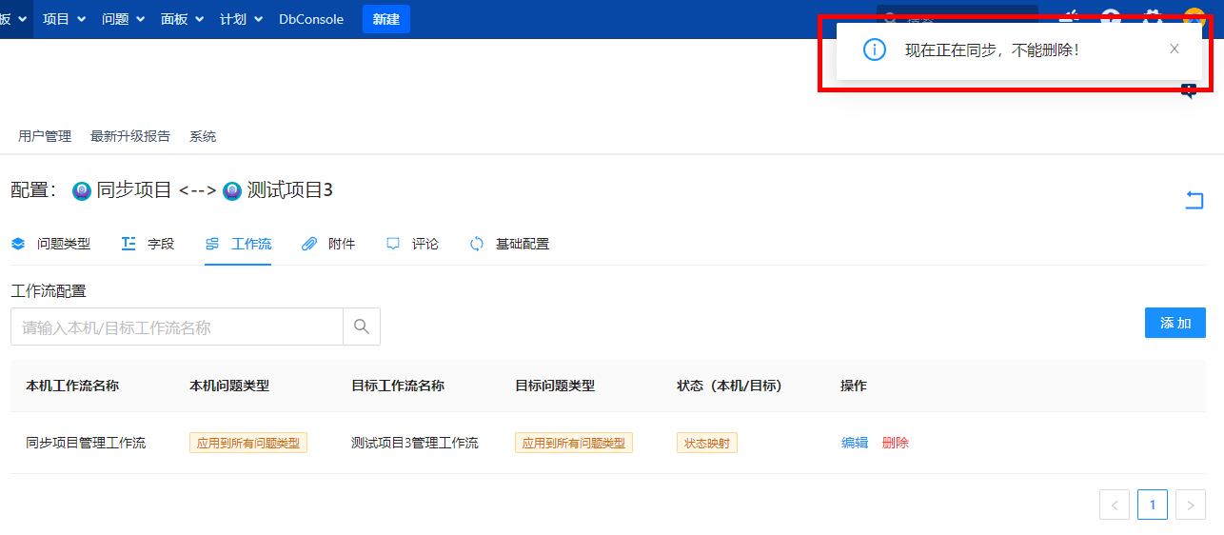Click the search magnifier icon button
Screen dimensions: 1224x535
(362, 327)
